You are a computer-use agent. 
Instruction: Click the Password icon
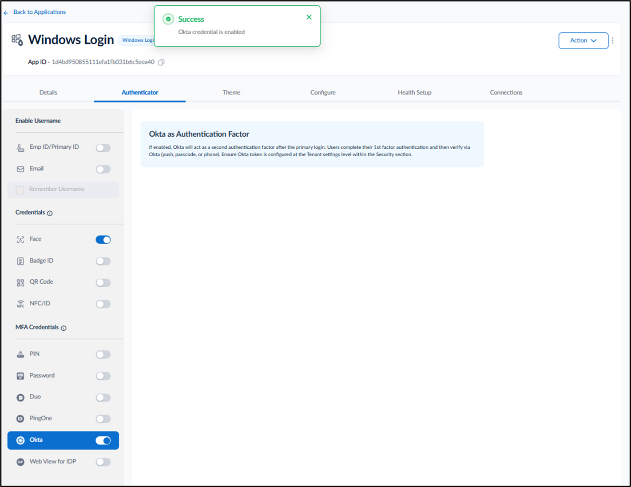(x=20, y=376)
